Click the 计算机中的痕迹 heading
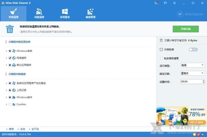Screen dimensions: 207x137 [x=17, y=74]
